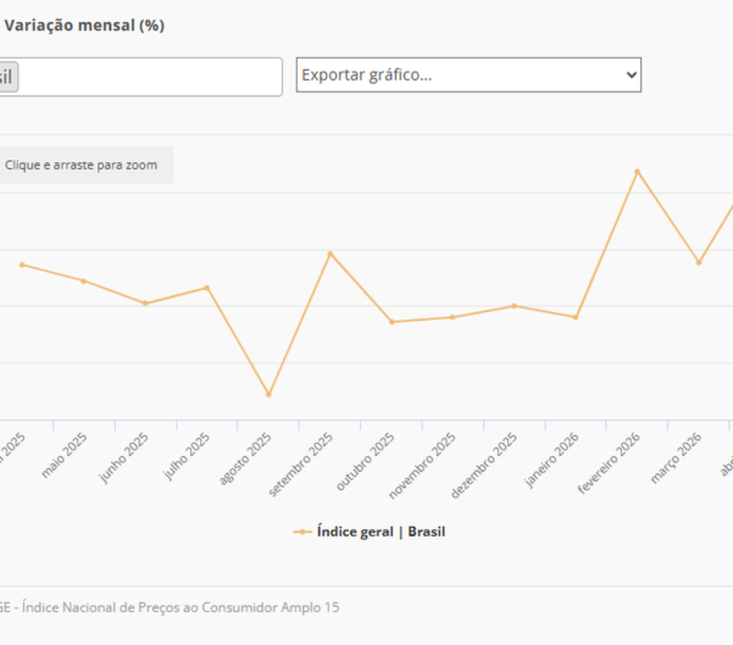Click 'janeiro 2026' axis label
The height and width of the screenshot is (645, 733).
(x=551, y=460)
